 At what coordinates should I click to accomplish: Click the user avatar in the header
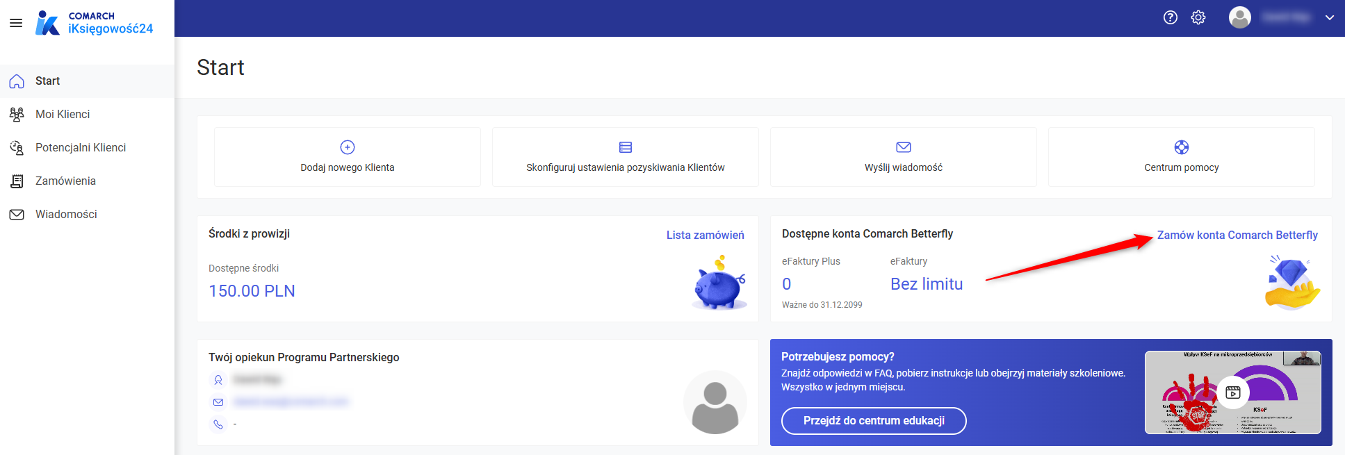[1240, 17]
